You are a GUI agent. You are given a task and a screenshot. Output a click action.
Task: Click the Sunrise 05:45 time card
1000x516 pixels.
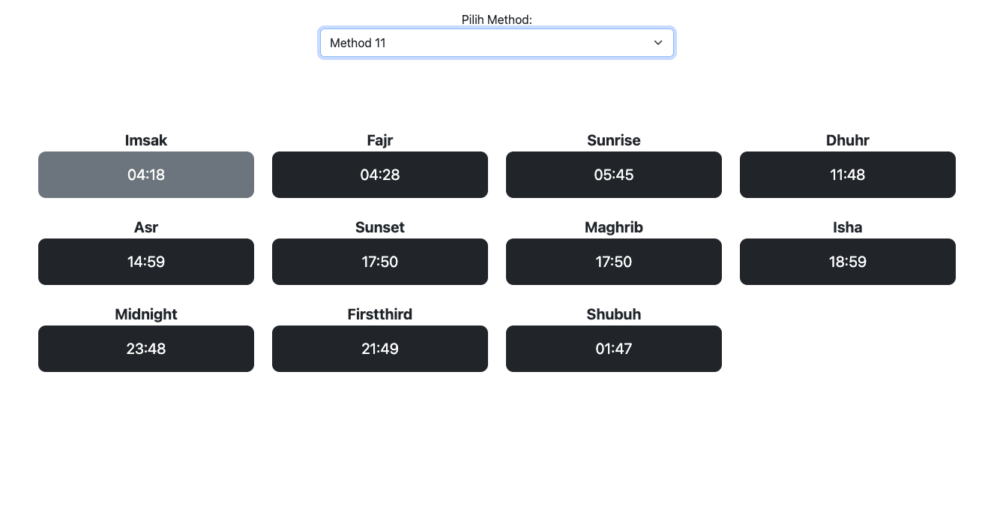[x=614, y=175]
